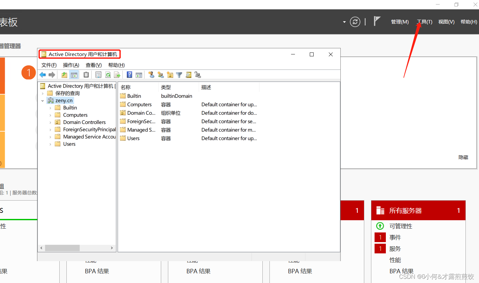Open the dropdown arrow beside refresh icon
The width and height of the screenshot is (479, 283).
344,22
